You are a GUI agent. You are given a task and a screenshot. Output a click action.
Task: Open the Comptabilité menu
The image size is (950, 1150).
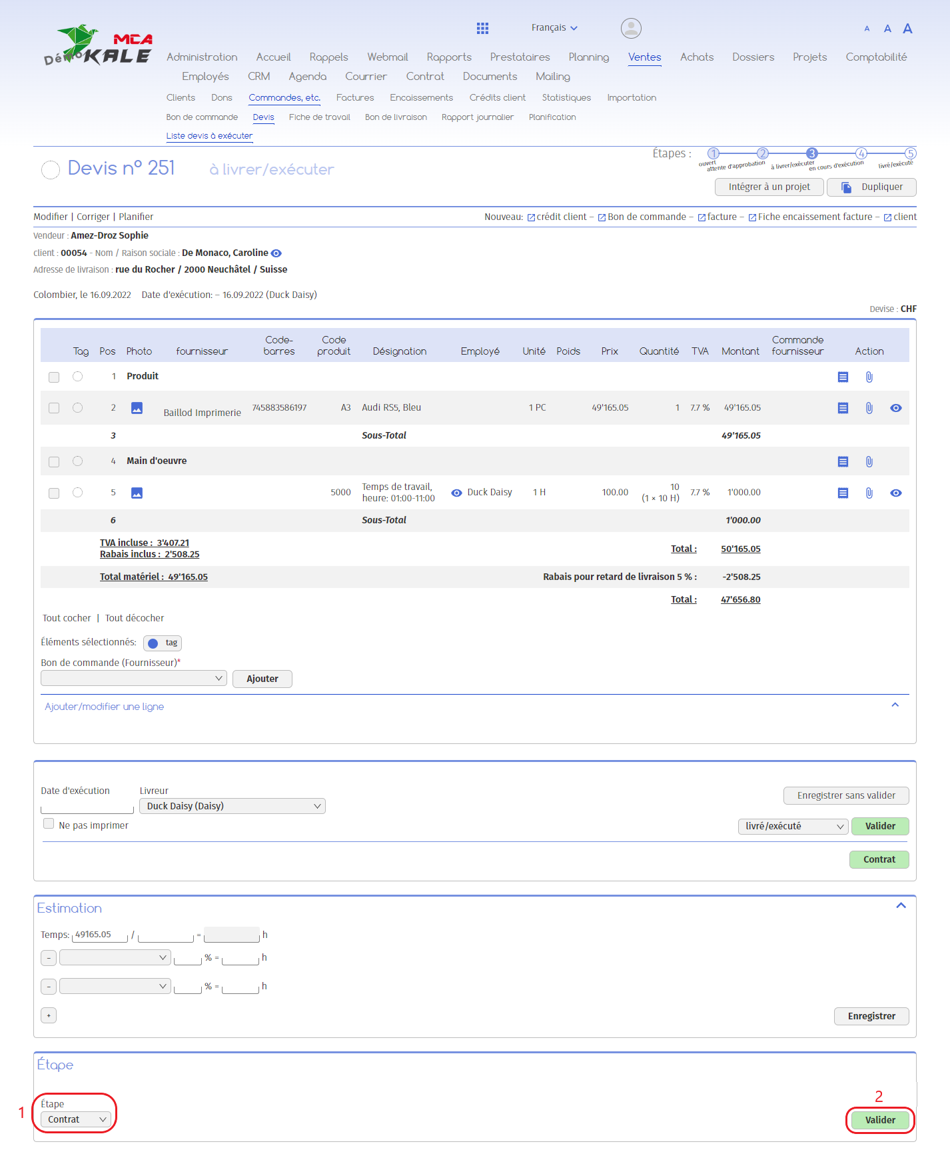[x=875, y=57]
